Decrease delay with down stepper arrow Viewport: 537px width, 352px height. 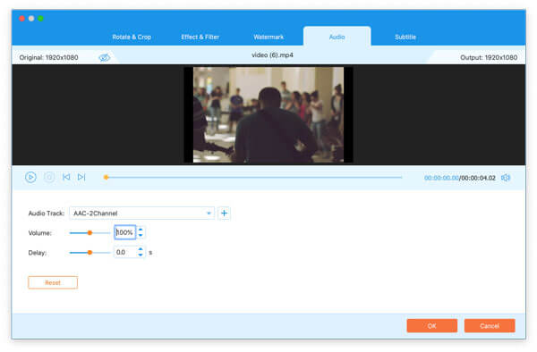click(141, 255)
